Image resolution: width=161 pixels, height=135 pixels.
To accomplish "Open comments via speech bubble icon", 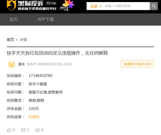I will click(x=23, y=130).
